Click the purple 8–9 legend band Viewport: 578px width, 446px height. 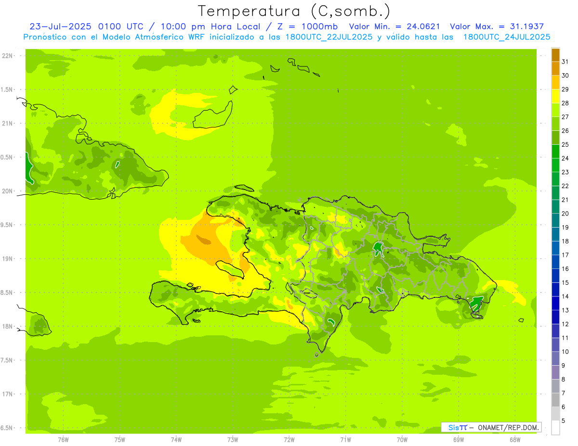555,372
